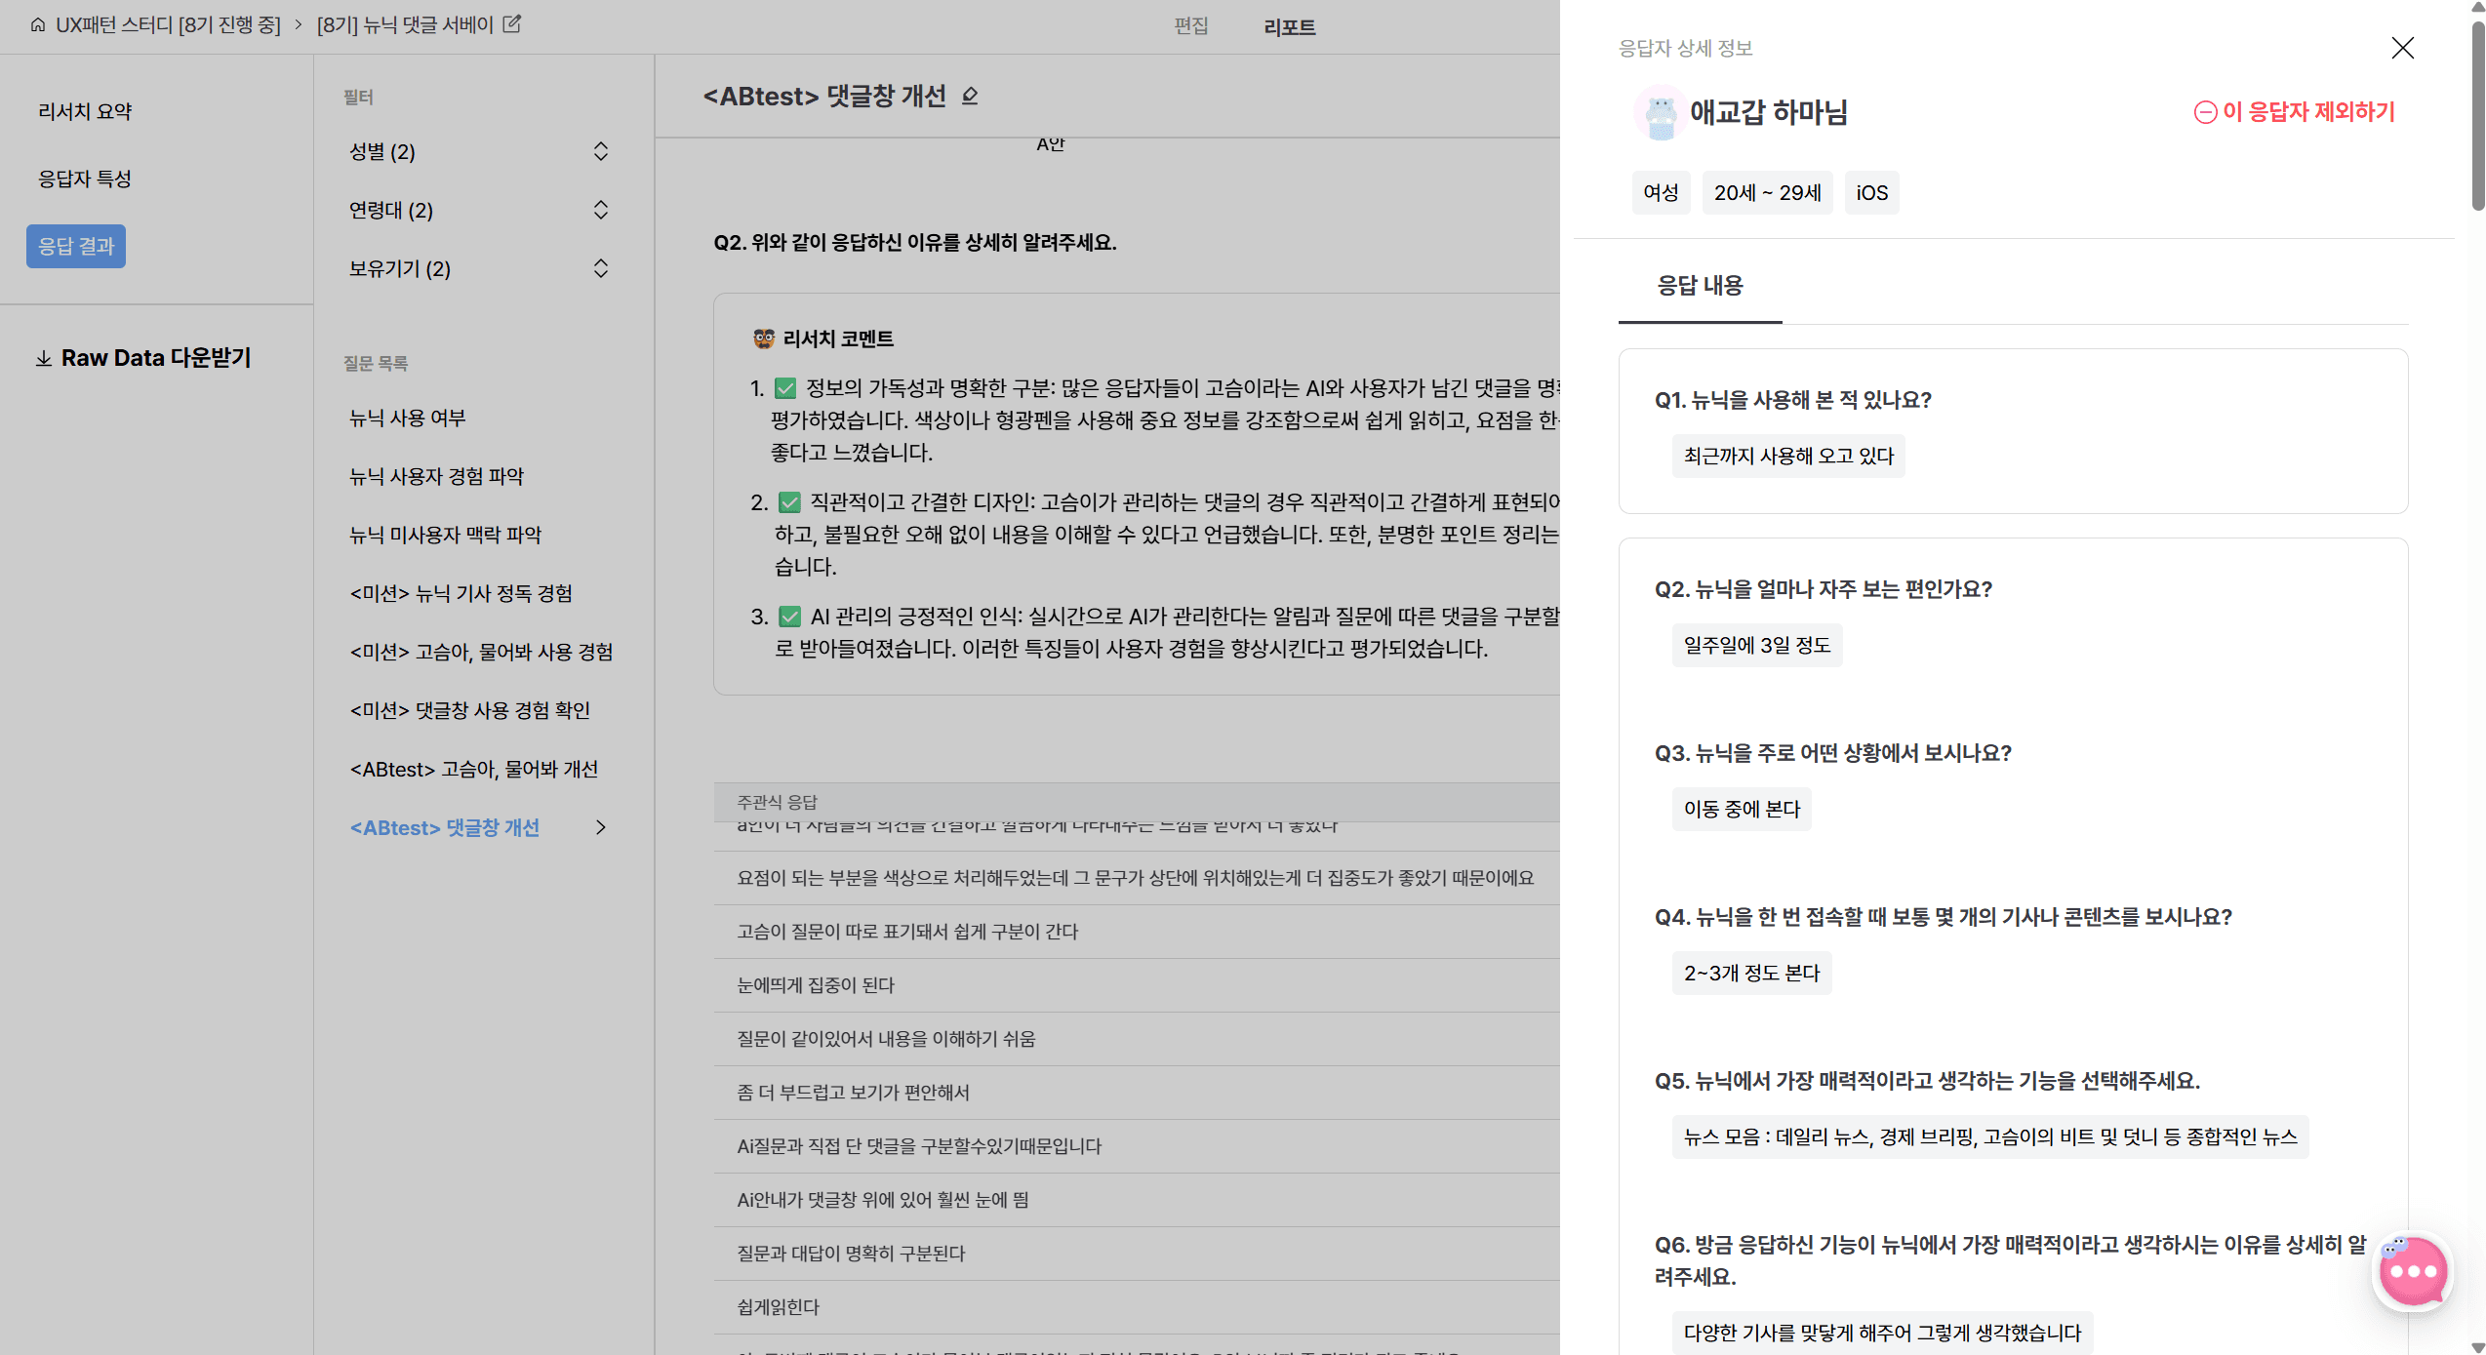
Task: Select the 응답 결과 sidebar button
Action: click(x=76, y=246)
